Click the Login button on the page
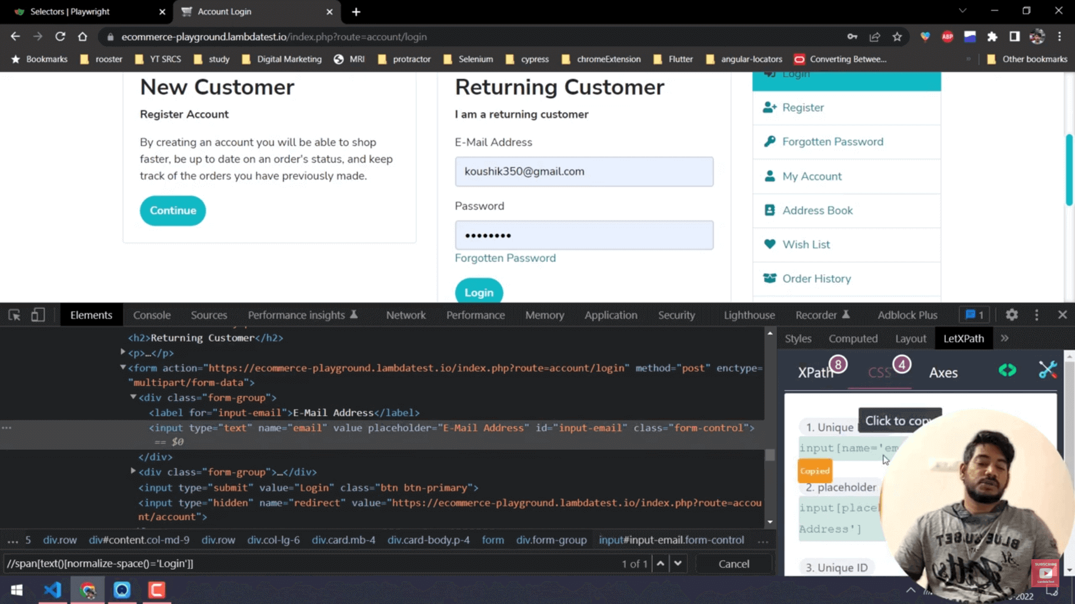 (478, 292)
